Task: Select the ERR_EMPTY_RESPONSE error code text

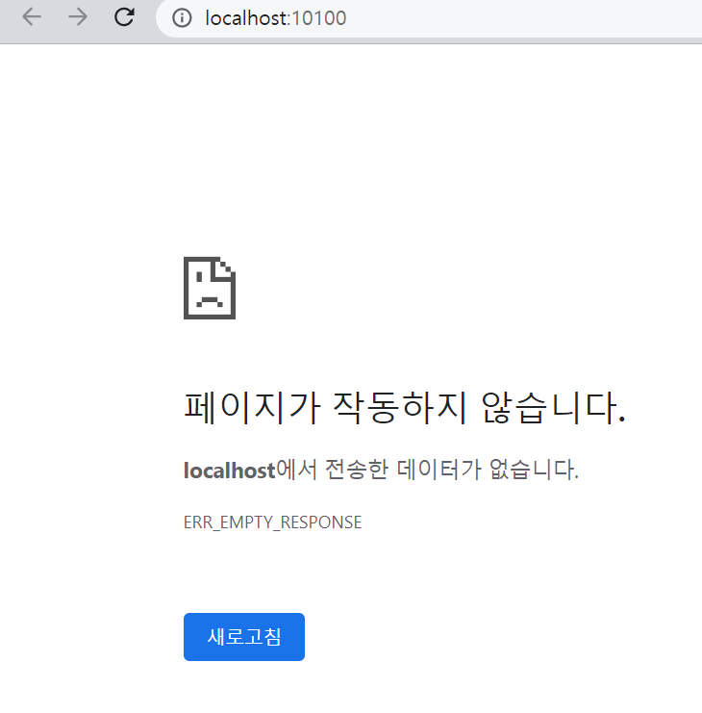Action: point(272,522)
